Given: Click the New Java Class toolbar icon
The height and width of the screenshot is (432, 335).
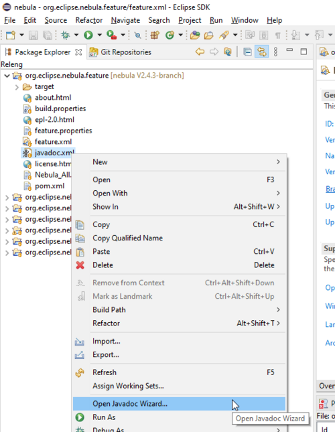Looking at the screenshot, I should coord(170,35).
